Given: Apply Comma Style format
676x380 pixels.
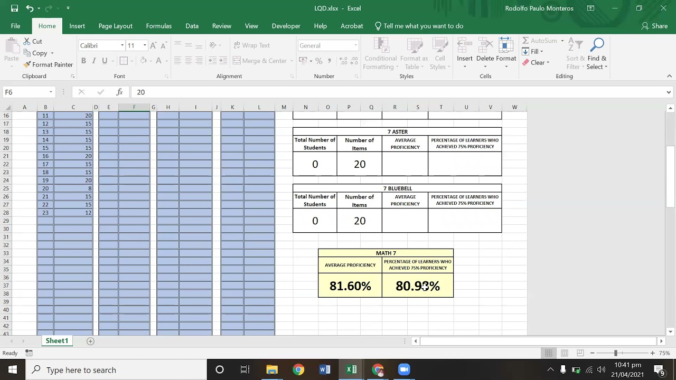Looking at the screenshot, I should point(330,61).
